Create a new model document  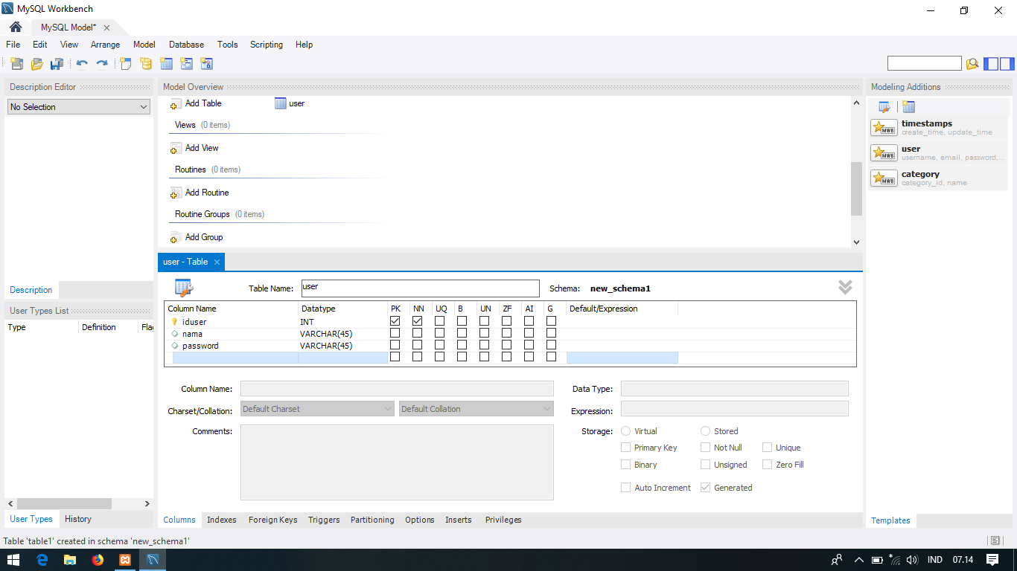[x=16, y=63]
